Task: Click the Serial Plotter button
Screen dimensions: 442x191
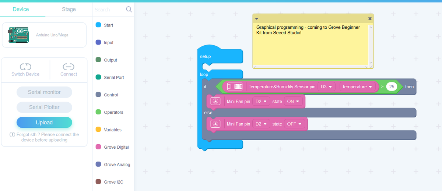Action: coord(44,107)
